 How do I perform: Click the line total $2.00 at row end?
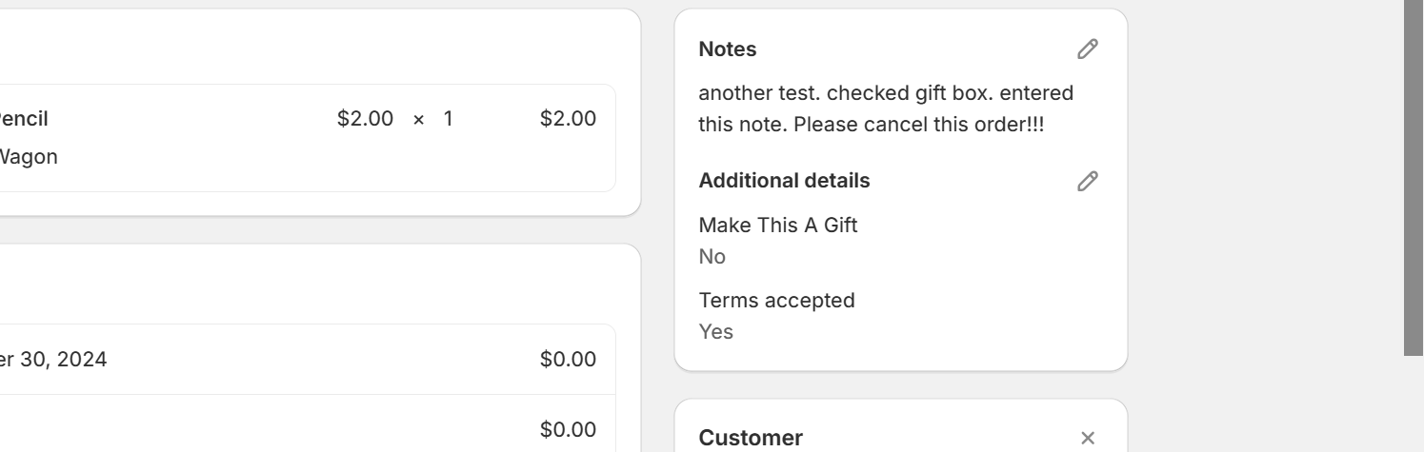coord(568,119)
